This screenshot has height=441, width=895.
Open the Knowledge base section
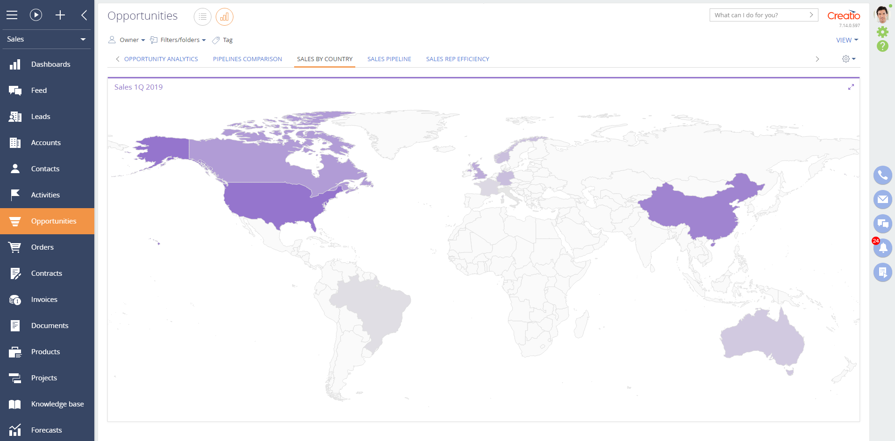point(57,404)
